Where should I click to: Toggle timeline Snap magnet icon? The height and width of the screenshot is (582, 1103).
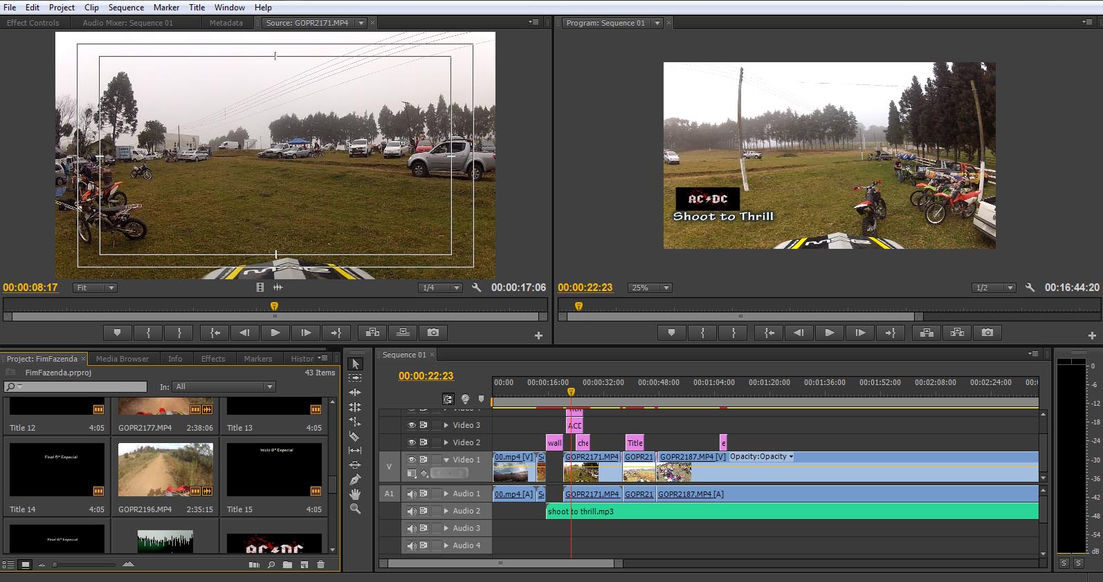(448, 399)
